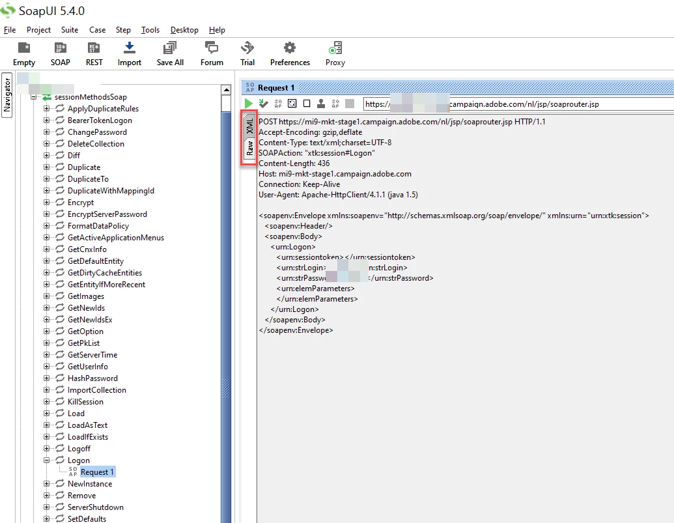Switch to the Raw view tab
This screenshot has height=523, width=674.
250,148
